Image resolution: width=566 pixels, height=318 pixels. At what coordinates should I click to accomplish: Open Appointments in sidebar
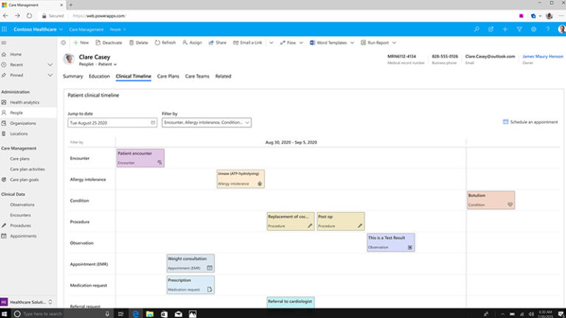point(23,236)
